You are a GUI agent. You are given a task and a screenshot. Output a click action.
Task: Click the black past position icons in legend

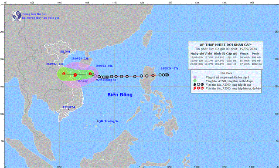click(x=198, y=84)
